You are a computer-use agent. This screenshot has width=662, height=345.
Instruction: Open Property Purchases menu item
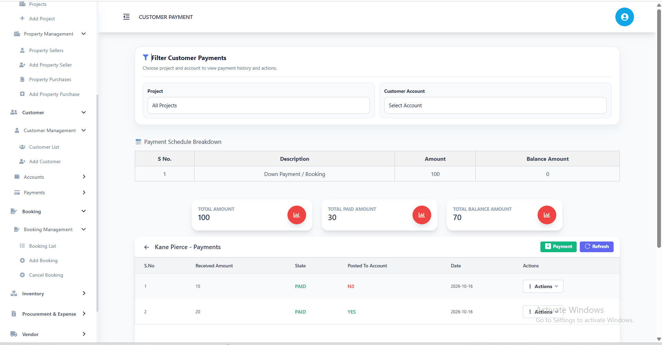click(50, 79)
